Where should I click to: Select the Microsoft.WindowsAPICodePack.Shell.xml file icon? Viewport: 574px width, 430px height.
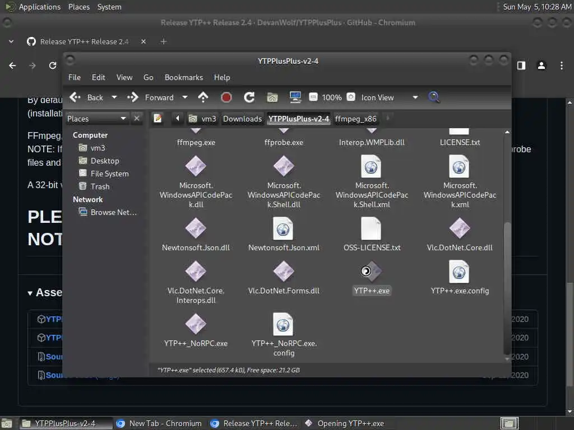tap(371, 166)
